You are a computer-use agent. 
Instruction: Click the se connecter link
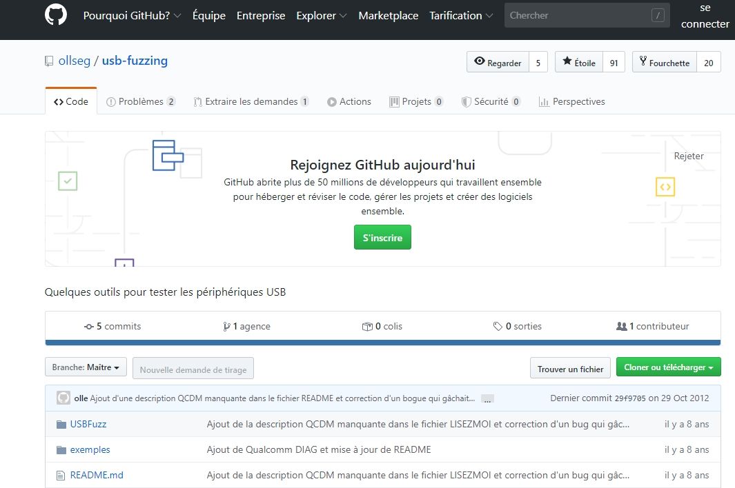[x=705, y=15]
